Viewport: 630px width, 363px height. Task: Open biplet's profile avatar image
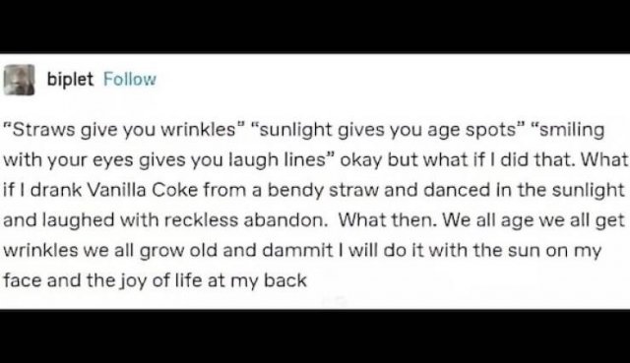pyautogui.click(x=19, y=80)
